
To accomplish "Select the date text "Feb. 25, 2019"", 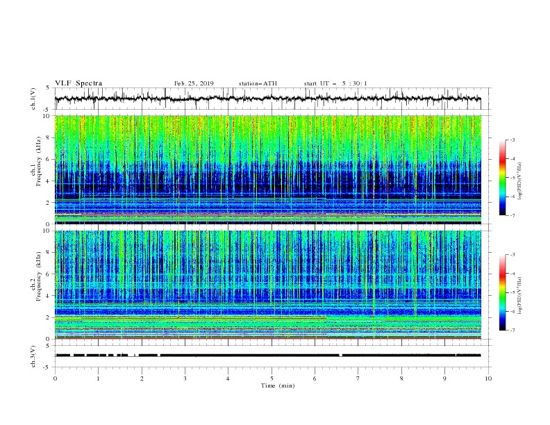I will (x=194, y=83).
